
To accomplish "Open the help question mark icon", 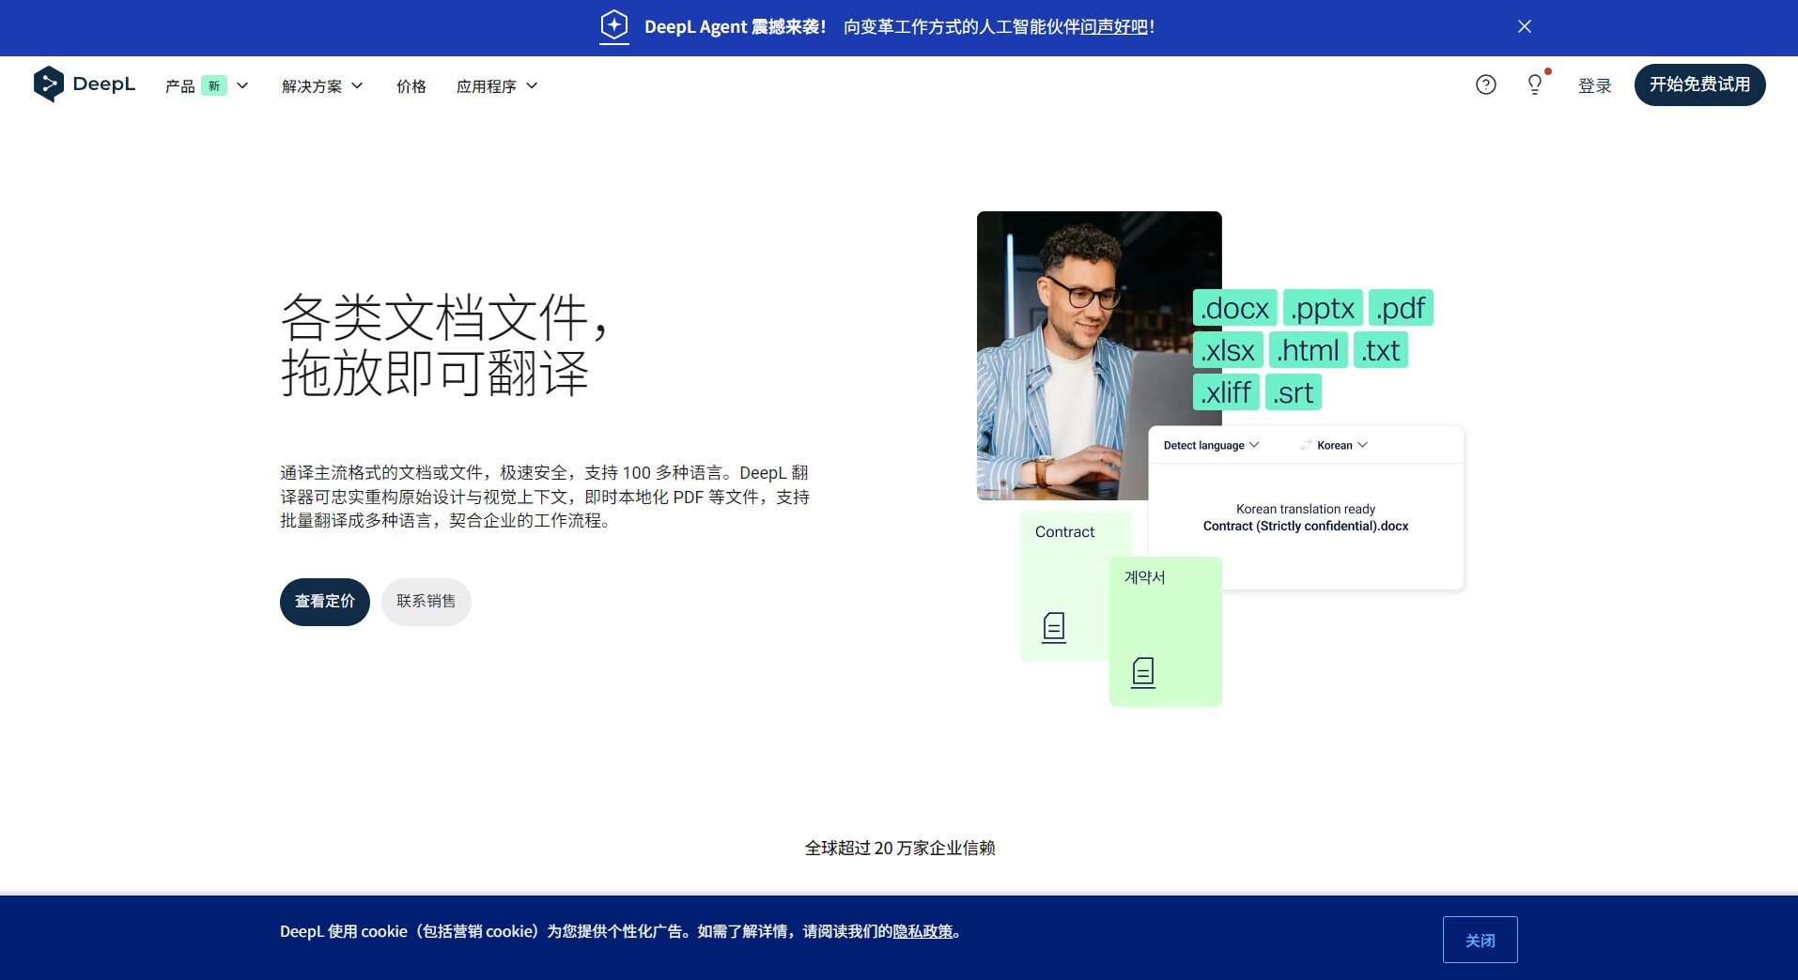I will (1484, 84).
